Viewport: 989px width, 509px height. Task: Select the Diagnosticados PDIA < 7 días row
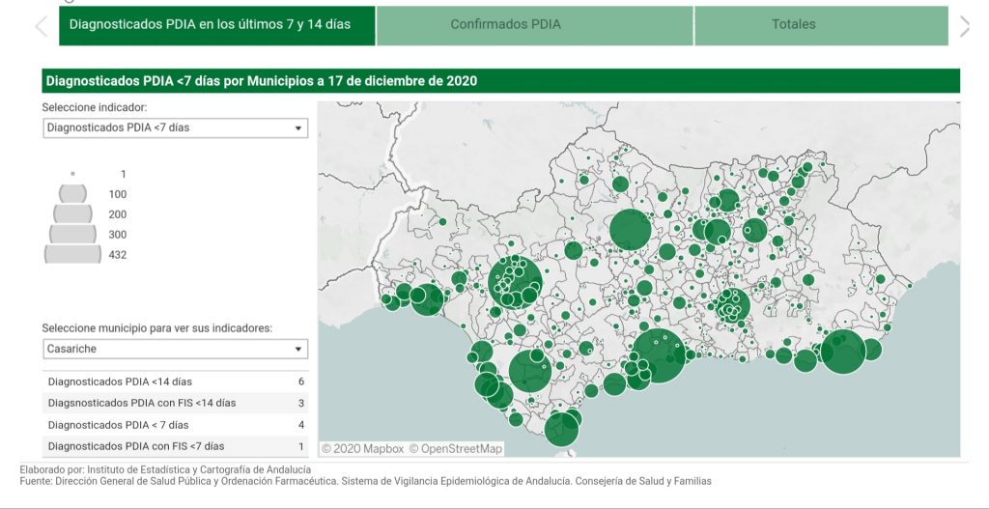pyautogui.click(x=175, y=425)
